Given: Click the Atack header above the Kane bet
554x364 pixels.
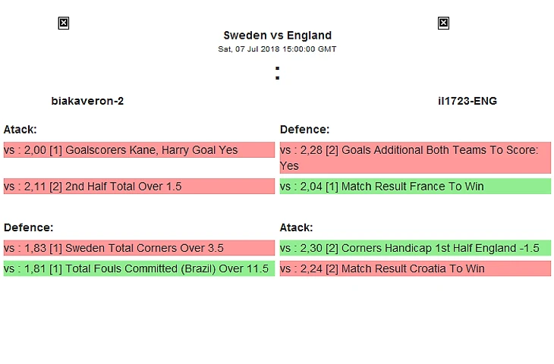Looking at the screenshot, I should tap(20, 130).
